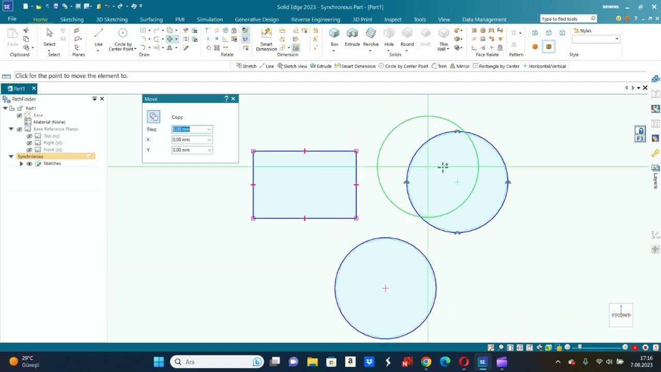661x372 pixels.
Task: Open Solid Edge from the Windows taskbar
Action: point(482,362)
